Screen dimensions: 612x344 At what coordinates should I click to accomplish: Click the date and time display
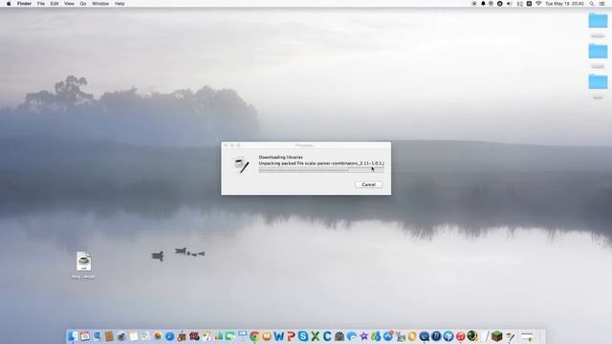click(x=564, y=4)
